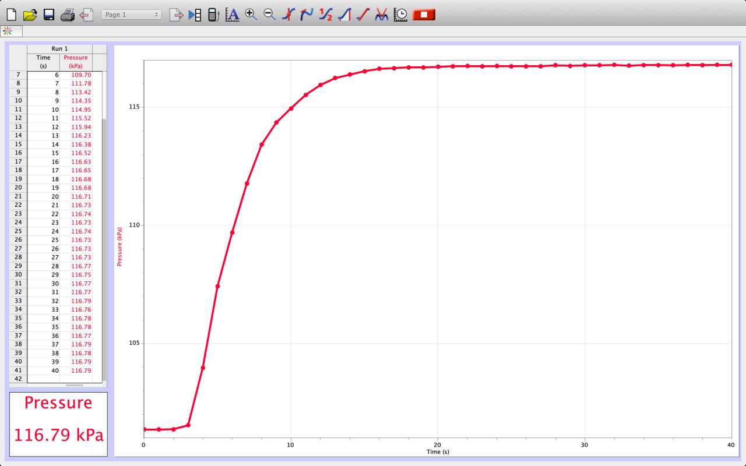Open the Statistics tool
Image resolution: width=746 pixels, height=466 pixels.
[x=326, y=15]
